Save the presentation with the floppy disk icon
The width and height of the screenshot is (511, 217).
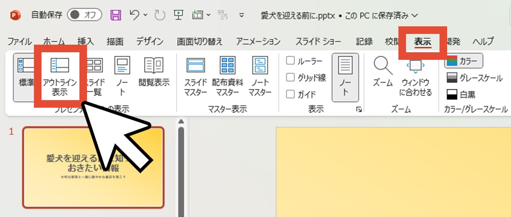point(115,15)
